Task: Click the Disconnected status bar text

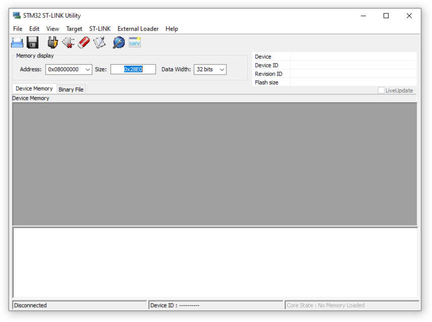Action: point(30,305)
